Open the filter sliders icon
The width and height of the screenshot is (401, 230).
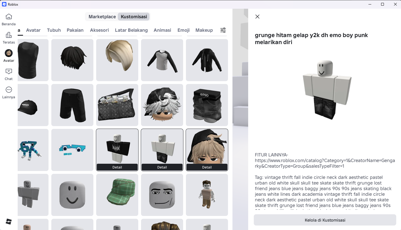click(223, 30)
